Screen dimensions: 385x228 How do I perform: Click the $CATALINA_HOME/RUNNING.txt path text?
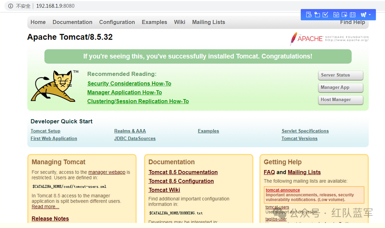pyautogui.click(x=176, y=213)
